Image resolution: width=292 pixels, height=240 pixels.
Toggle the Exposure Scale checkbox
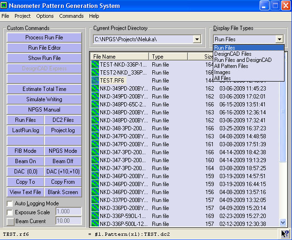point(10,212)
